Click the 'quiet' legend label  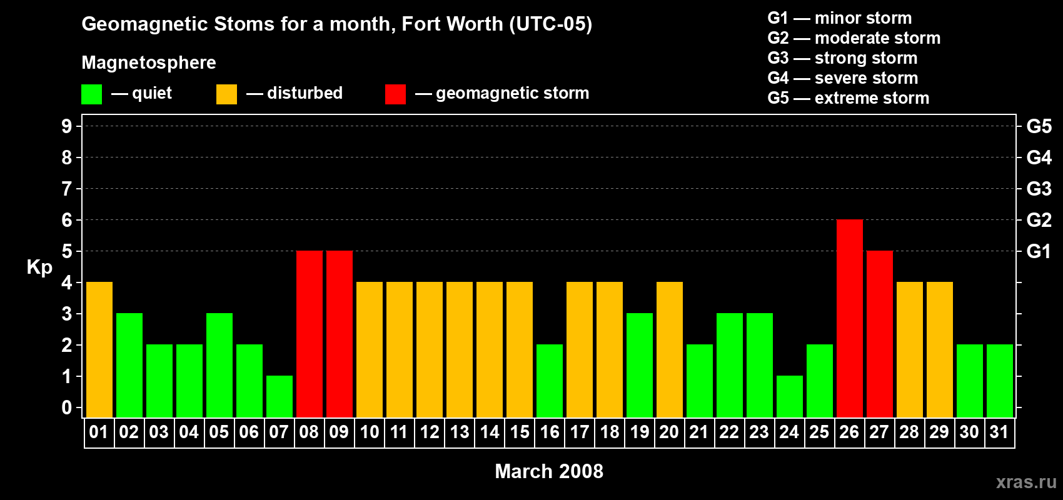[x=152, y=93]
